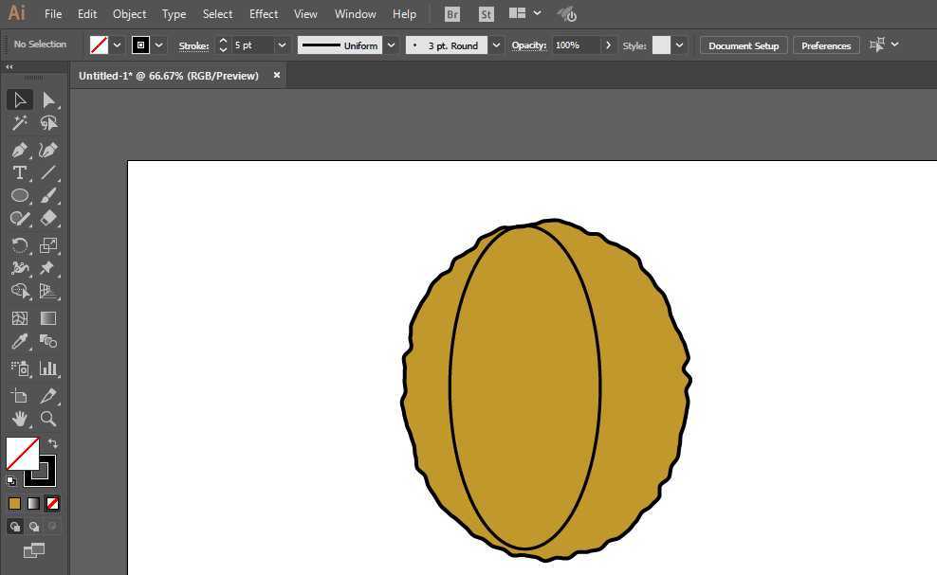Open the 3 pt. Round brush dropdown

click(496, 45)
